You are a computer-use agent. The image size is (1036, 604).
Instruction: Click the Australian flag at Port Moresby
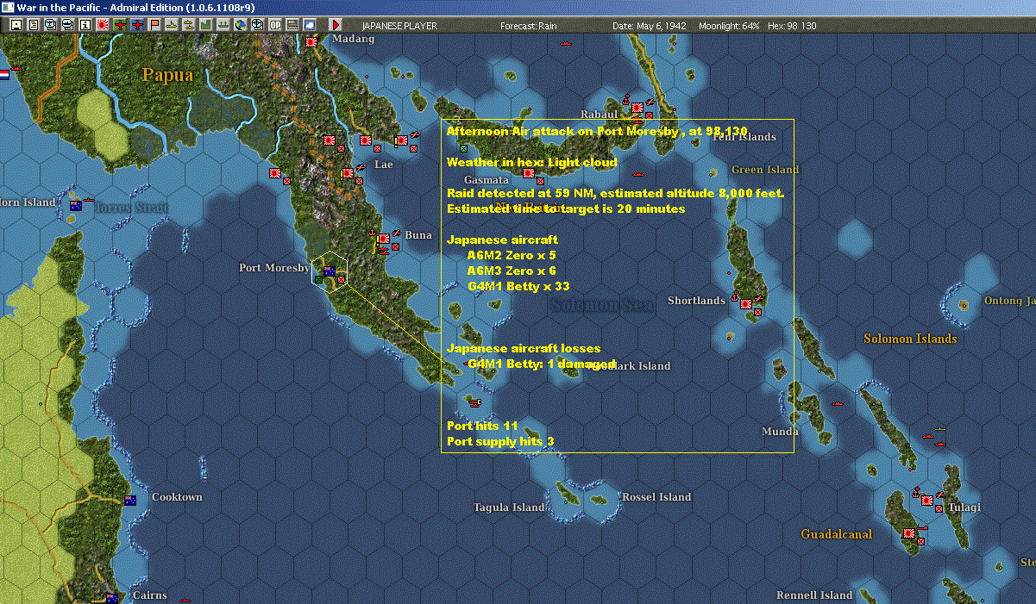click(x=329, y=270)
